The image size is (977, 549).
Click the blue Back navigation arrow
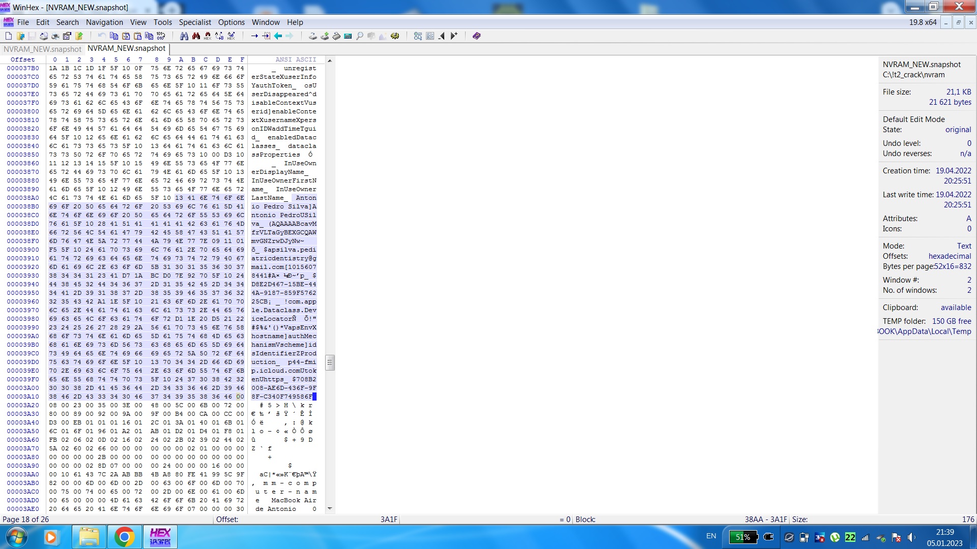point(278,36)
